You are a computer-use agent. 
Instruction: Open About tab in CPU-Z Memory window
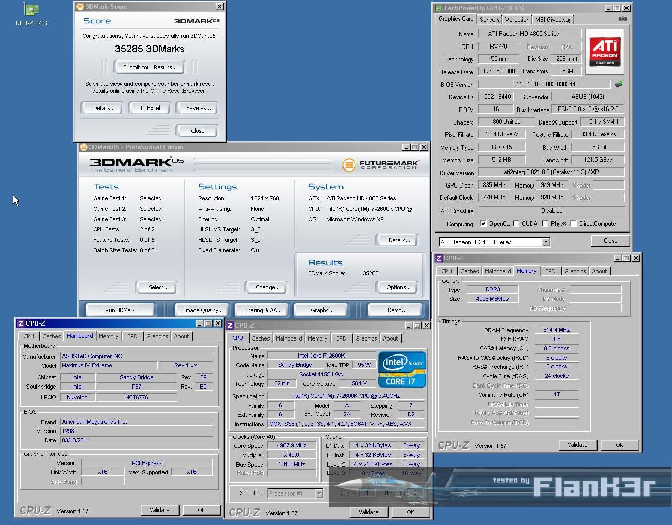pyautogui.click(x=600, y=271)
